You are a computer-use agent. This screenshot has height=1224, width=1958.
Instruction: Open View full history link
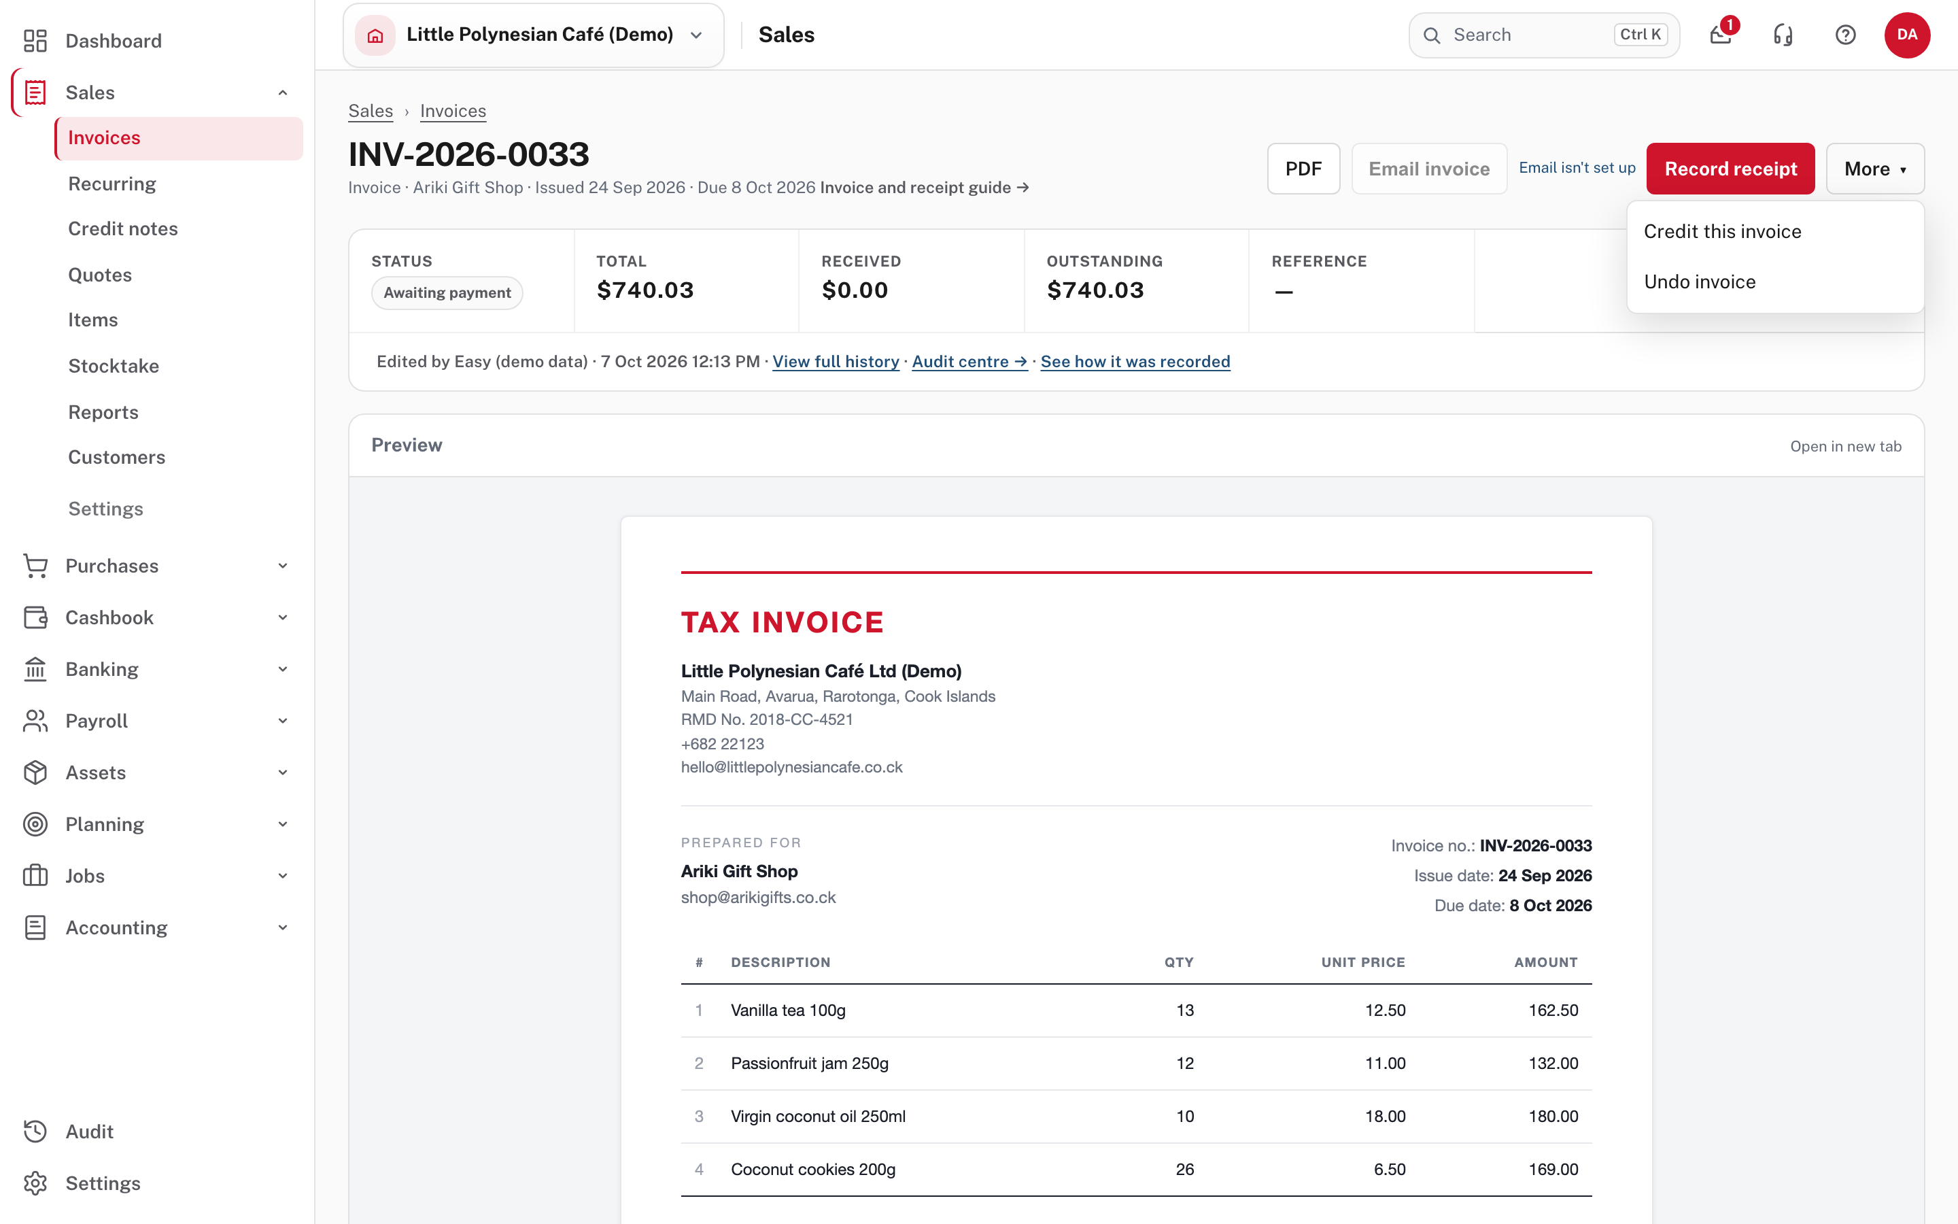point(836,362)
